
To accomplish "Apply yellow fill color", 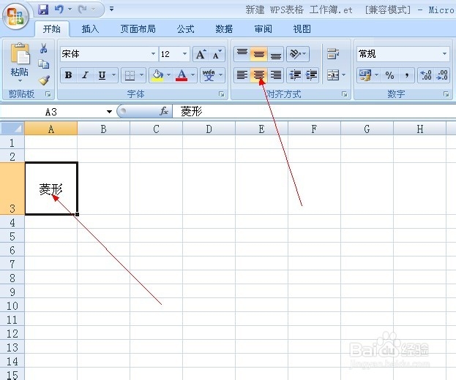I will pyautogui.click(x=157, y=75).
